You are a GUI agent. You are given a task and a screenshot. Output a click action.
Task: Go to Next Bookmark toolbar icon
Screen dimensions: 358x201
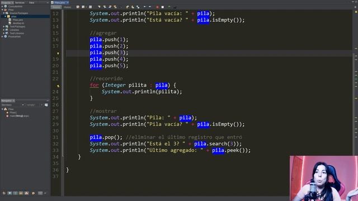point(133,7)
